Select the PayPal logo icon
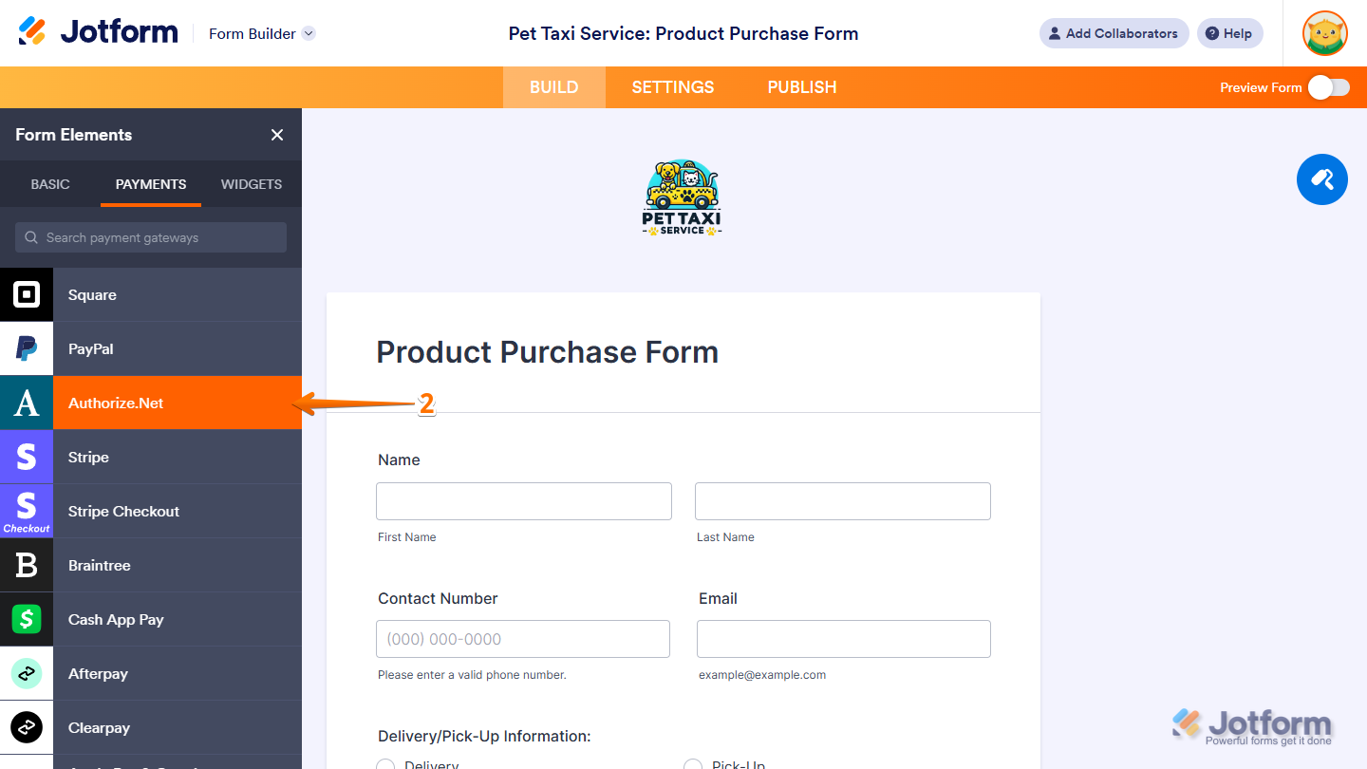The height and width of the screenshot is (769, 1367). [x=27, y=349]
